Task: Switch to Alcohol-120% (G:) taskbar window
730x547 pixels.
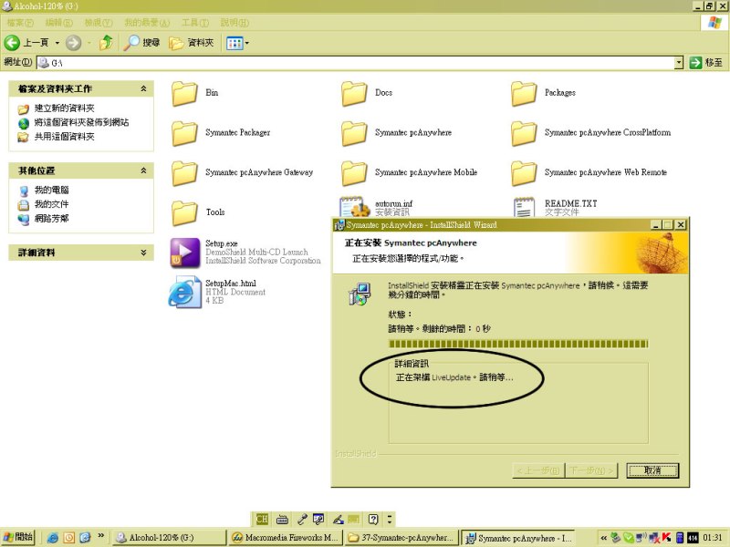Action: [170, 538]
